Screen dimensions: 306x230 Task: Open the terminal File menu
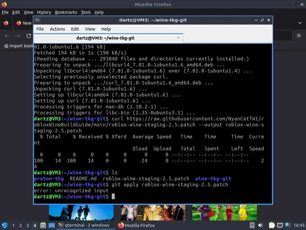pos(40,29)
